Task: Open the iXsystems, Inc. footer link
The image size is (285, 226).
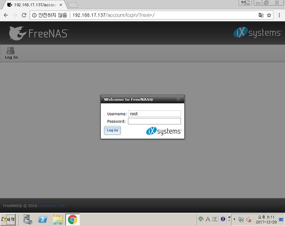Action: tap(52, 205)
